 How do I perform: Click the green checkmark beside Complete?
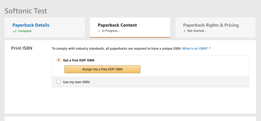click(x=15, y=31)
